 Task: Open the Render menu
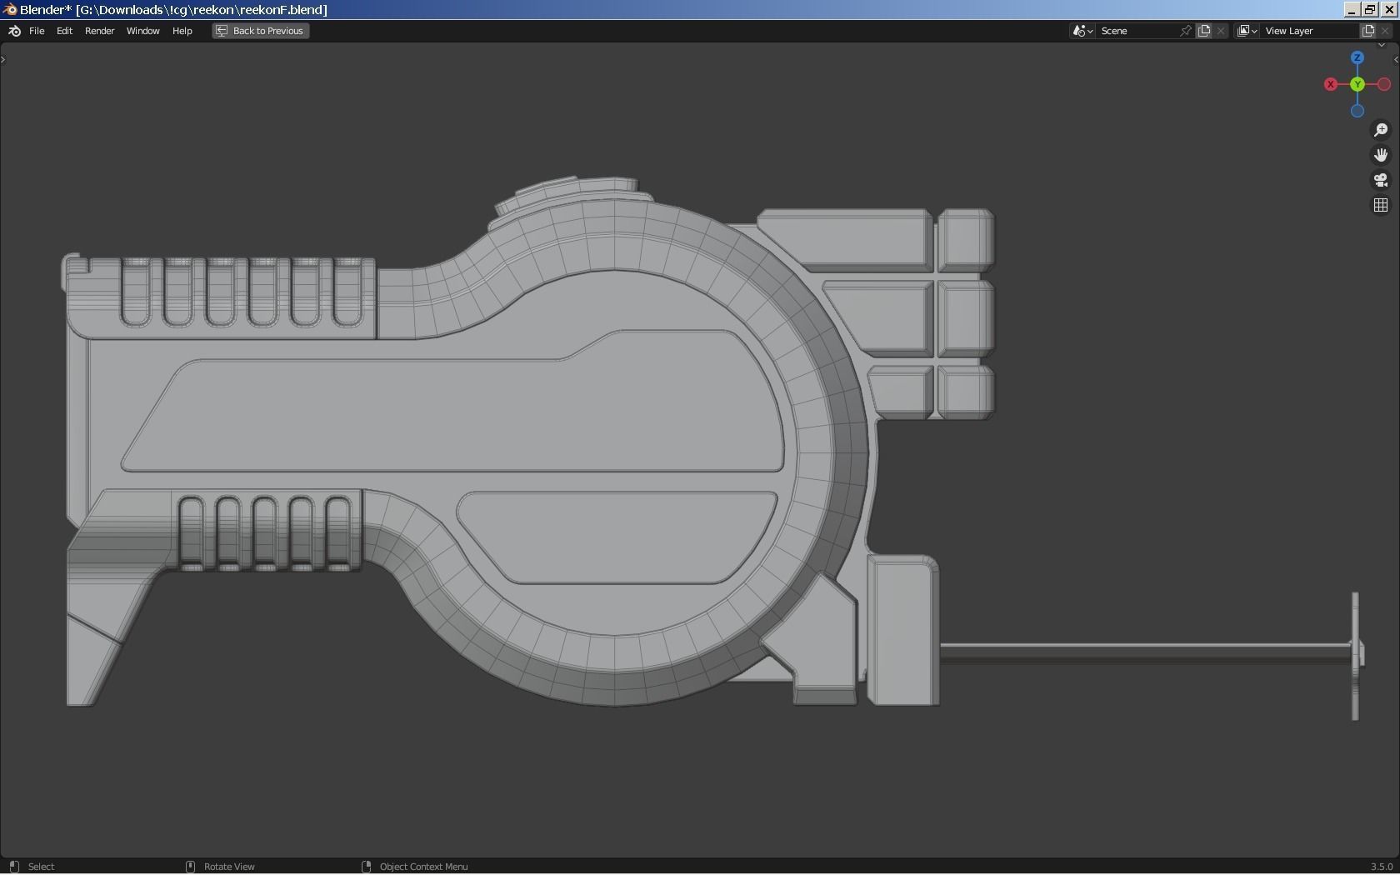pos(100,31)
